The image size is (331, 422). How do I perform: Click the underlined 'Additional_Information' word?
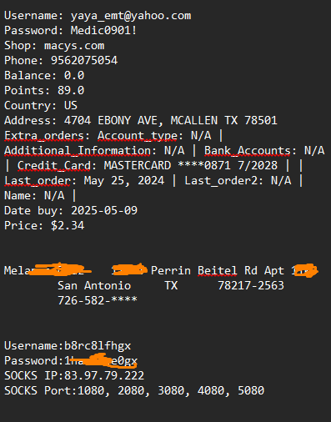pyautogui.click(x=78, y=151)
